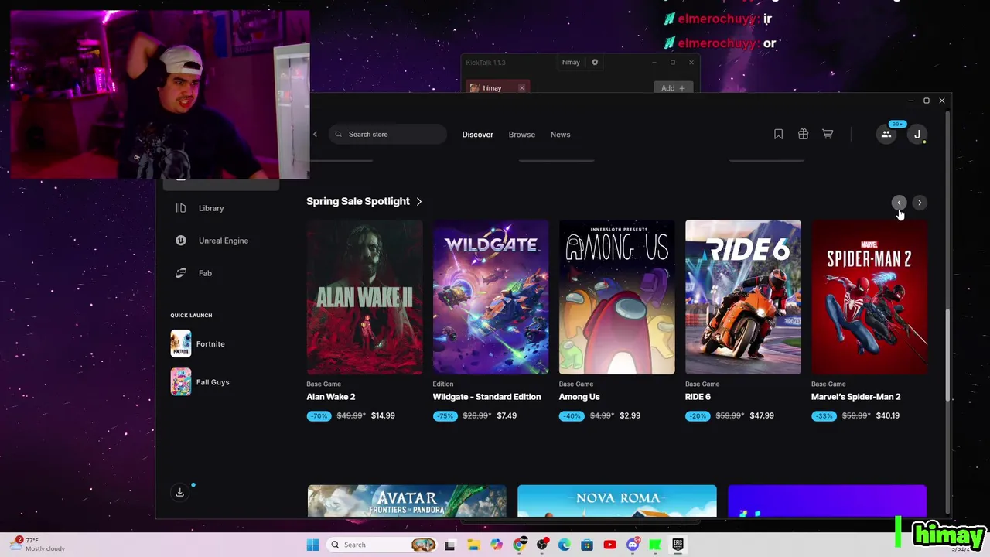This screenshot has width=990, height=557.
Task: Switch to the News tab
Action: pyautogui.click(x=560, y=135)
